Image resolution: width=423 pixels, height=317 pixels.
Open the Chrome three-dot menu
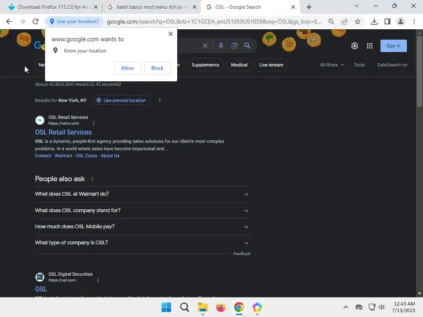[x=414, y=21]
